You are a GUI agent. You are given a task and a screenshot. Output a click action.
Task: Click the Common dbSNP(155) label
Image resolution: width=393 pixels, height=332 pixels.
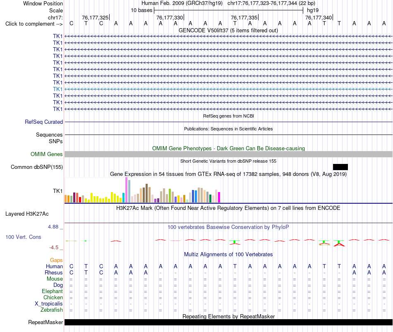pyautogui.click(x=37, y=167)
